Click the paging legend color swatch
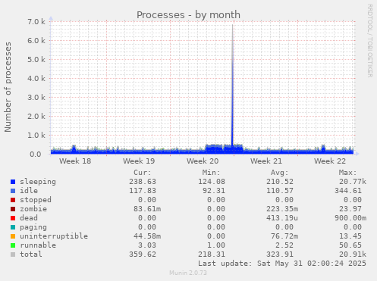The image size is (377, 281). click(13, 227)
